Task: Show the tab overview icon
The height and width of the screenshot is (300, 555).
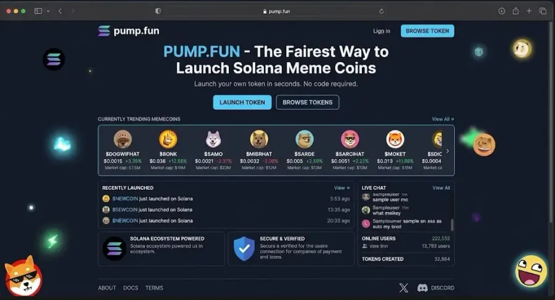Action: (543, 11)
